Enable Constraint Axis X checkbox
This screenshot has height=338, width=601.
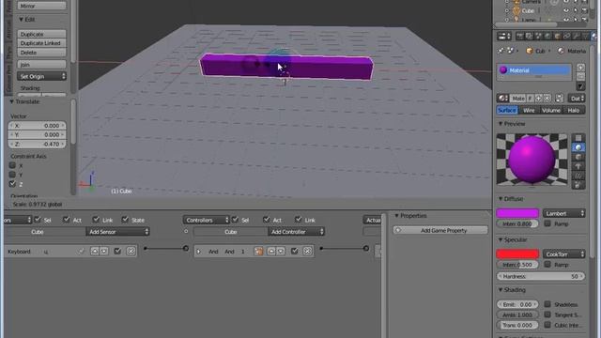12,165
